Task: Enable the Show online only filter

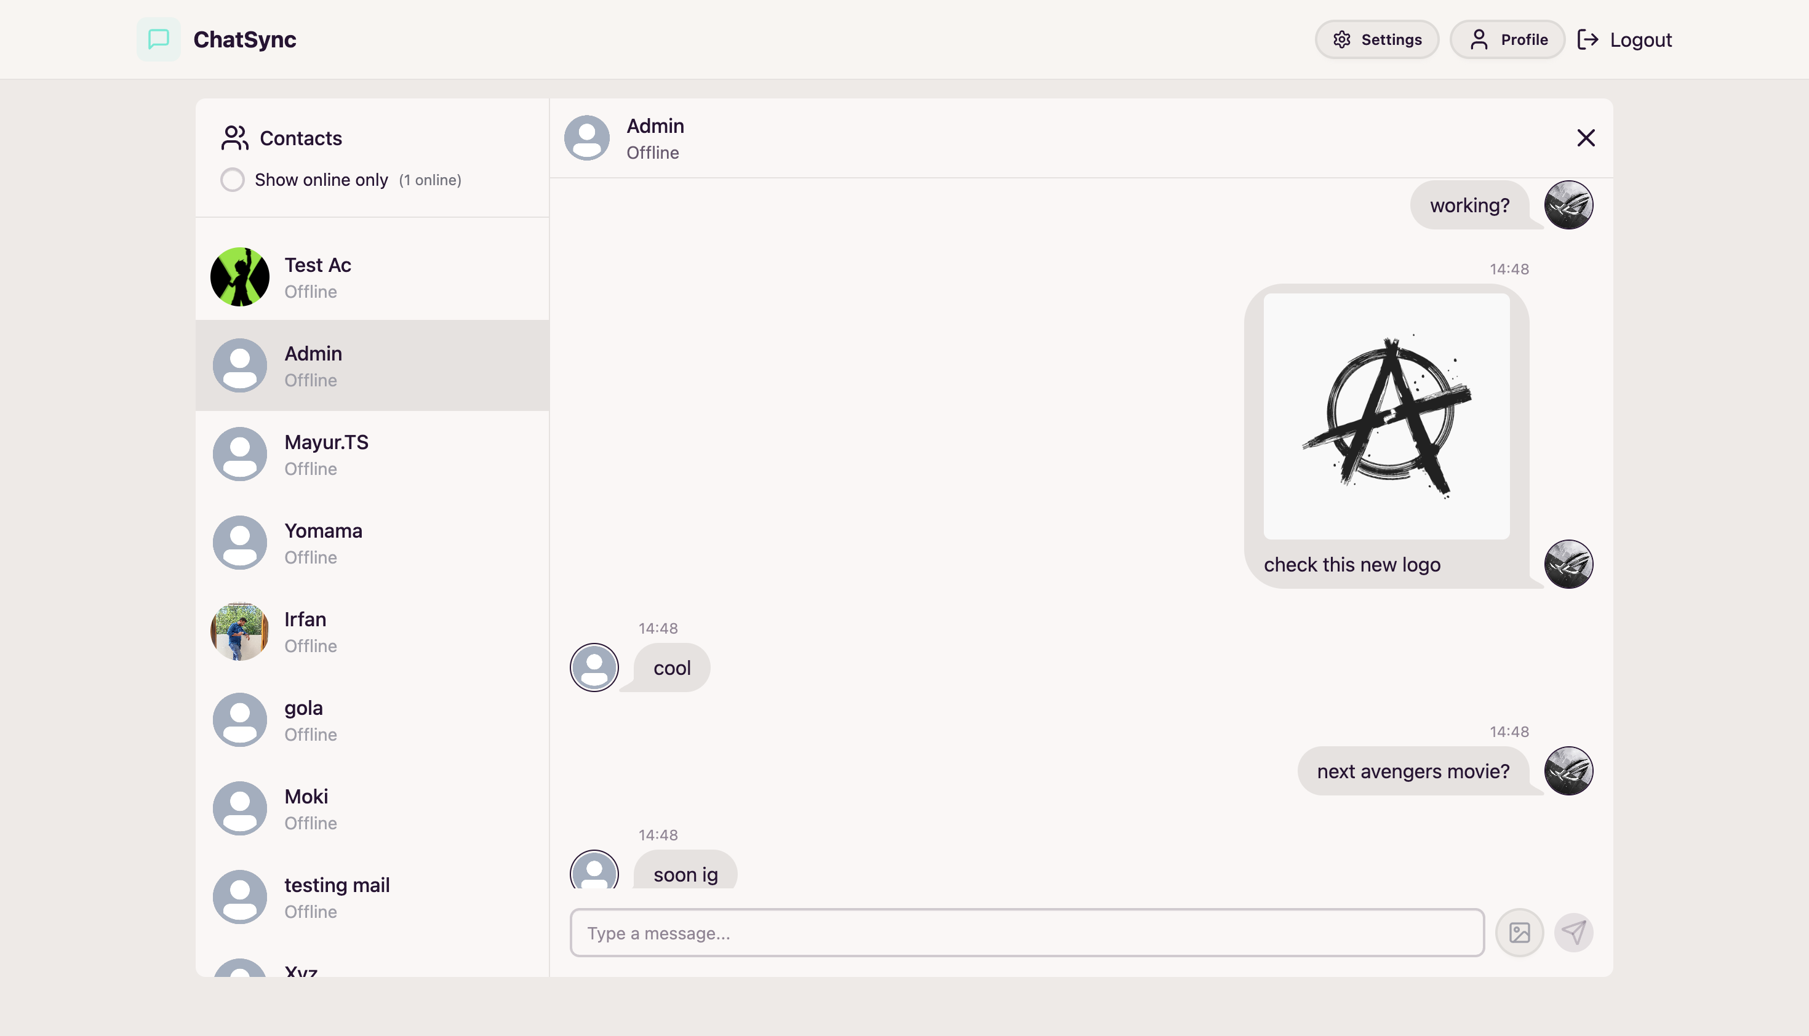Action: pos(232,179)
